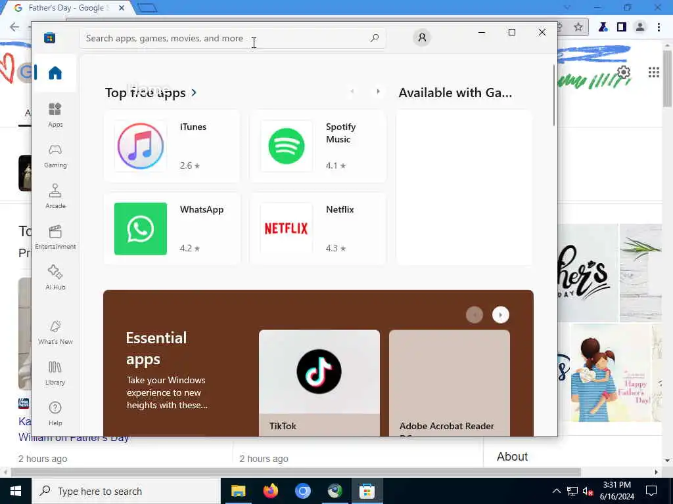
Task: Open the TikTok card in Essential apps
Action: click(319, 383)
